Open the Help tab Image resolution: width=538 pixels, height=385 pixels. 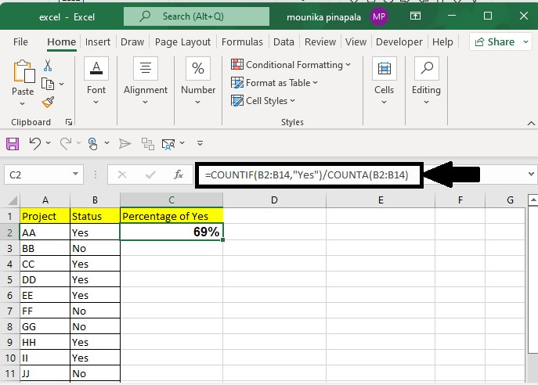pyautogui.click(x=442, y=41)
